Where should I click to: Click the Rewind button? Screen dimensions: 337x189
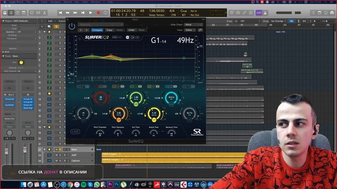(x=67, y=13)
